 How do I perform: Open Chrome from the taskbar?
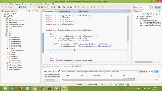coord(42,89)
